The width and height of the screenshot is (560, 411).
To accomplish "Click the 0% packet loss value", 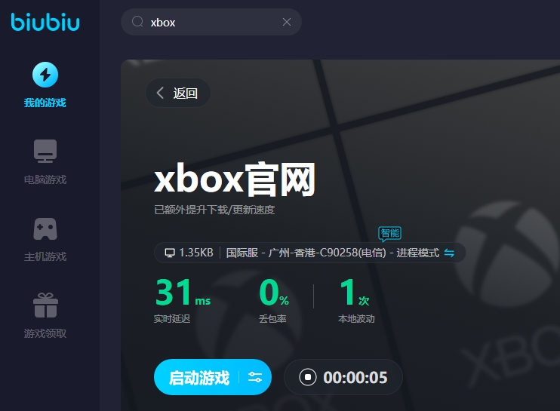I will 274,293.
